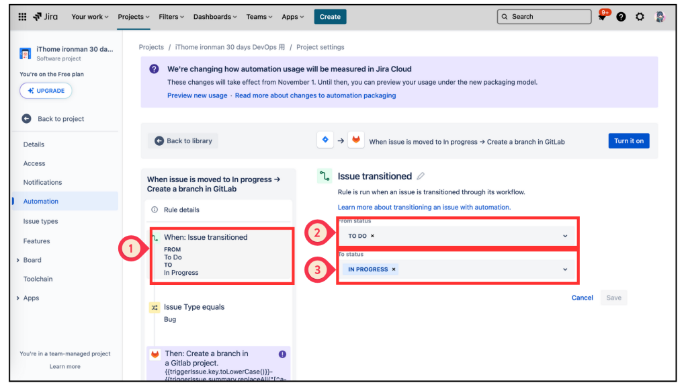Click the pencil edit icon beside Issue transitioned

(x=421, y=176)
